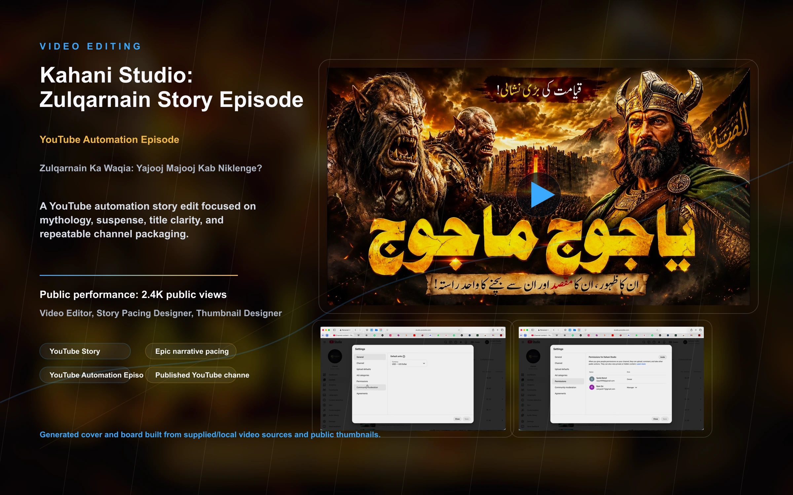Expand the Manager role dropdown for Ryan Zoi

(x=632, y=387)
